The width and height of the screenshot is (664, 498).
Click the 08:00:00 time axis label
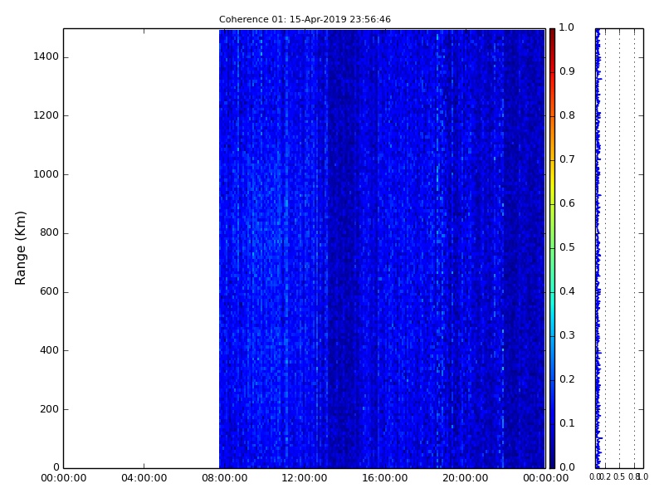(x=224, y=479)
